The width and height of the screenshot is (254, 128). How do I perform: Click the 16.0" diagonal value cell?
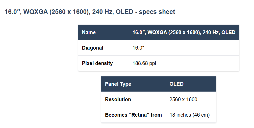pos(138,48)
